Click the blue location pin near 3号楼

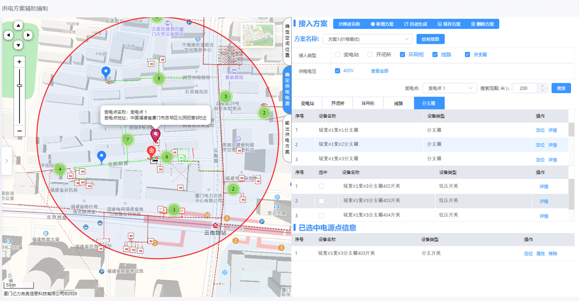(x=106, y=72)
